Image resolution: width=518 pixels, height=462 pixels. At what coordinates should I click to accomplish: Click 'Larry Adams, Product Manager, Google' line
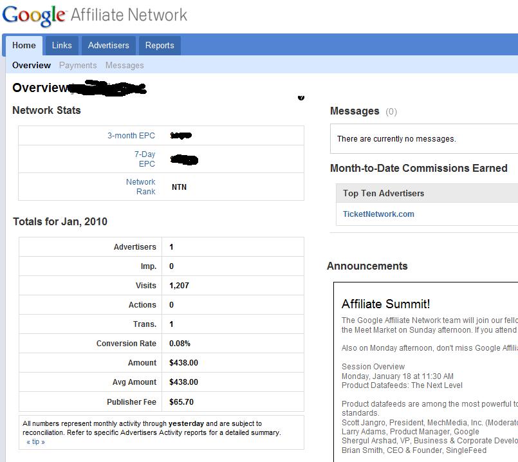pyautogui.click(x=411, y=432)
